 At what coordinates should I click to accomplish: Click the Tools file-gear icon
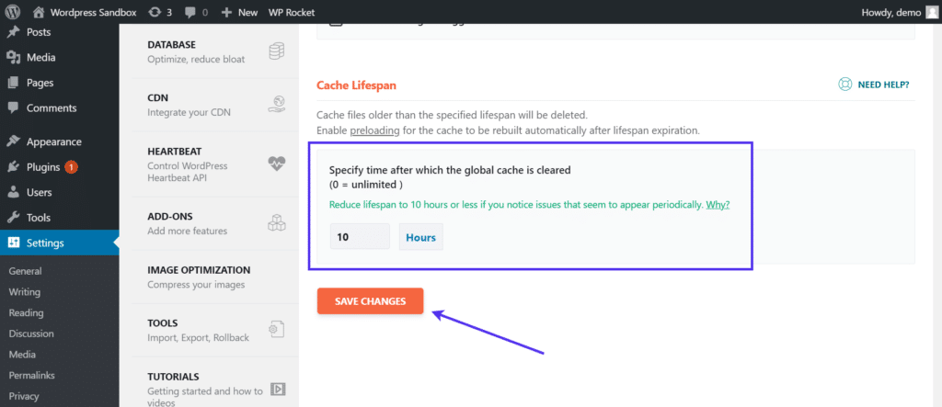276,330
